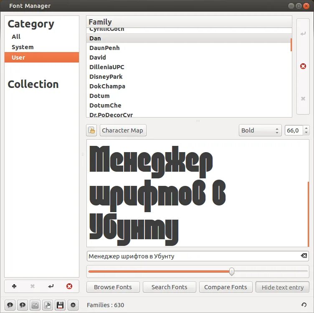The height and width of the screenshot is (313, 314).
Task: Select the DaunPenh font family
Action: [188, 48]
